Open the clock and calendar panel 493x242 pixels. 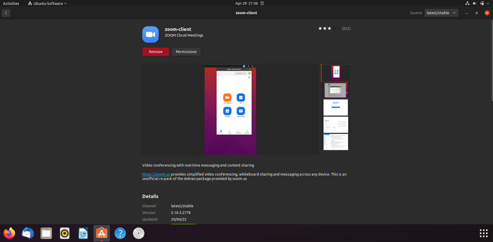(x=246, y=4)
